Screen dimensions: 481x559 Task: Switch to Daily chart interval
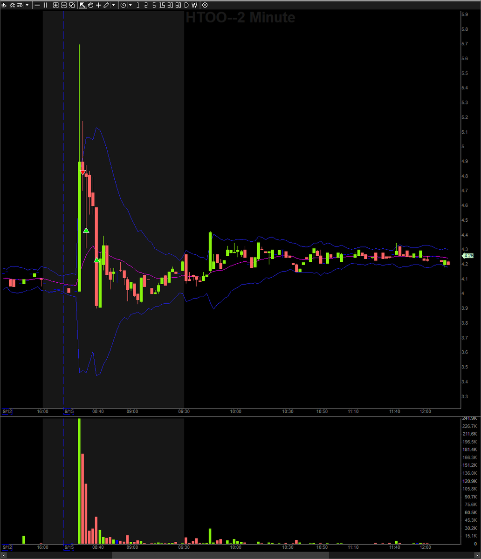pos(186,5)
